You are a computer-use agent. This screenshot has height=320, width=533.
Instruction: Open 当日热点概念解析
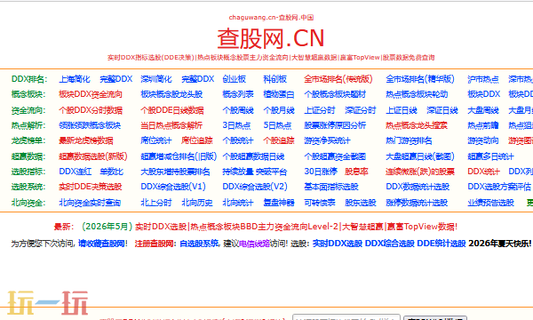pyautogui.click(x=171, y=125)
